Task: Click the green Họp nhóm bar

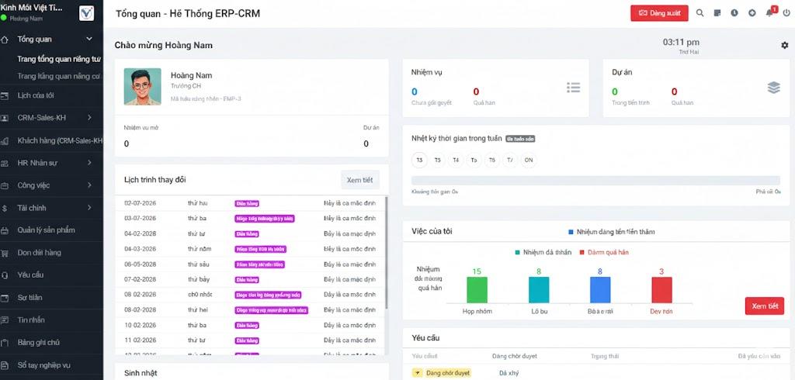Action: click(x=477, y=290)
